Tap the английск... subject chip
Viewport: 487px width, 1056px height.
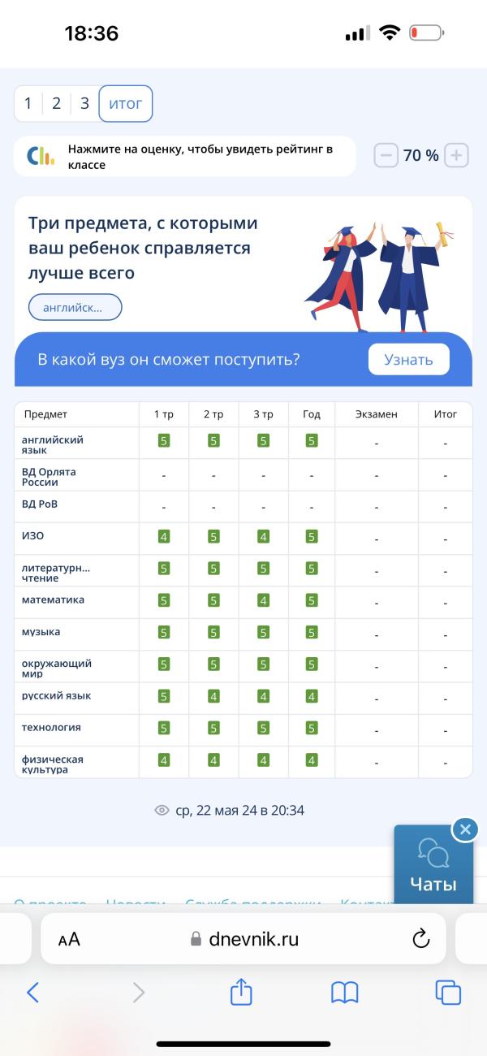(75, 308)
